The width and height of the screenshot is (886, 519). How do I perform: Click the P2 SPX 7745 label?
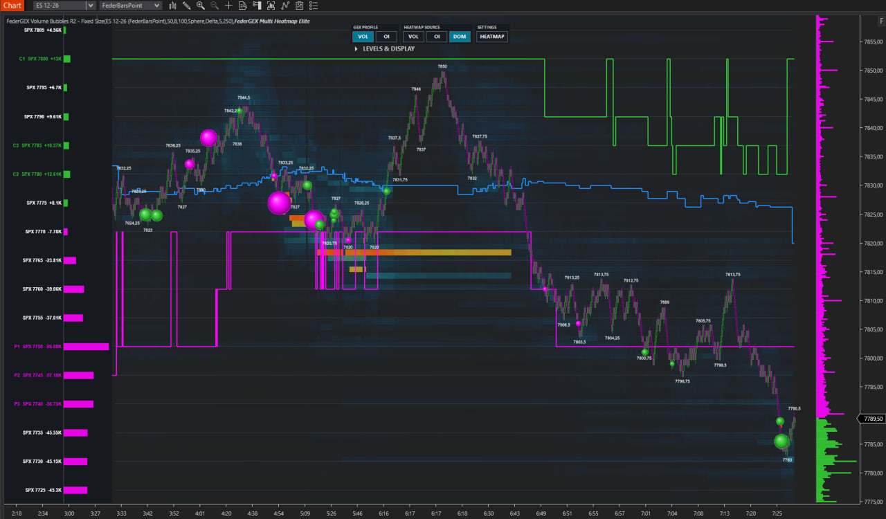pyautogui.click(x=37, y=375)
